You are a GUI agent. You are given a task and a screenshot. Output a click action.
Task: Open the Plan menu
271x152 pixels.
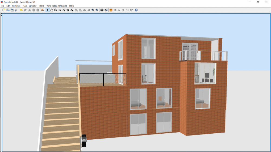click(x=25, y=6)
